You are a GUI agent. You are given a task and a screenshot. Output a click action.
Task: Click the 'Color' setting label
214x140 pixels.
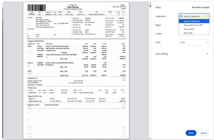pos(158,42)
